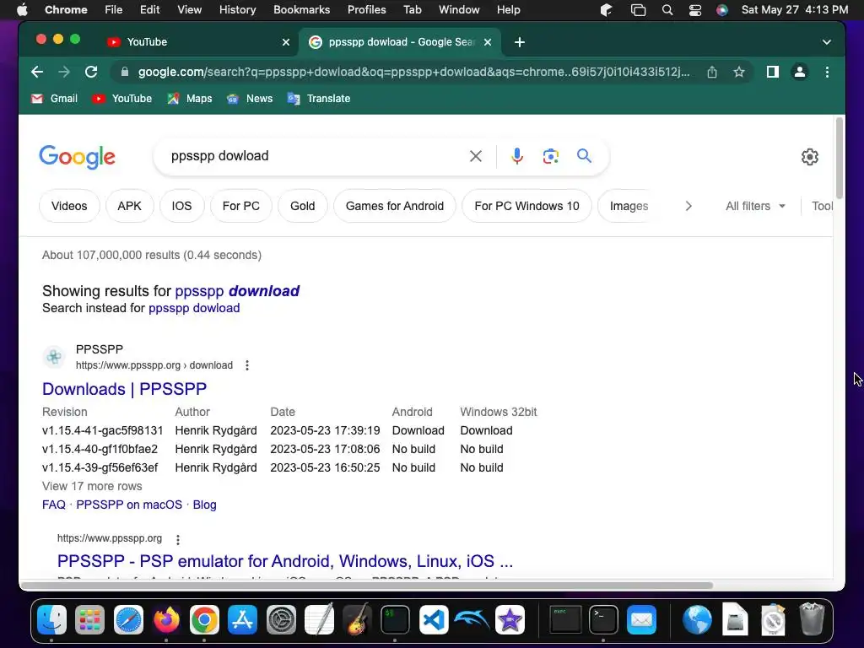The width and height of the screenshot is (864, 648).
Task: Open Finder from the dock
Action: coord(51,620)
